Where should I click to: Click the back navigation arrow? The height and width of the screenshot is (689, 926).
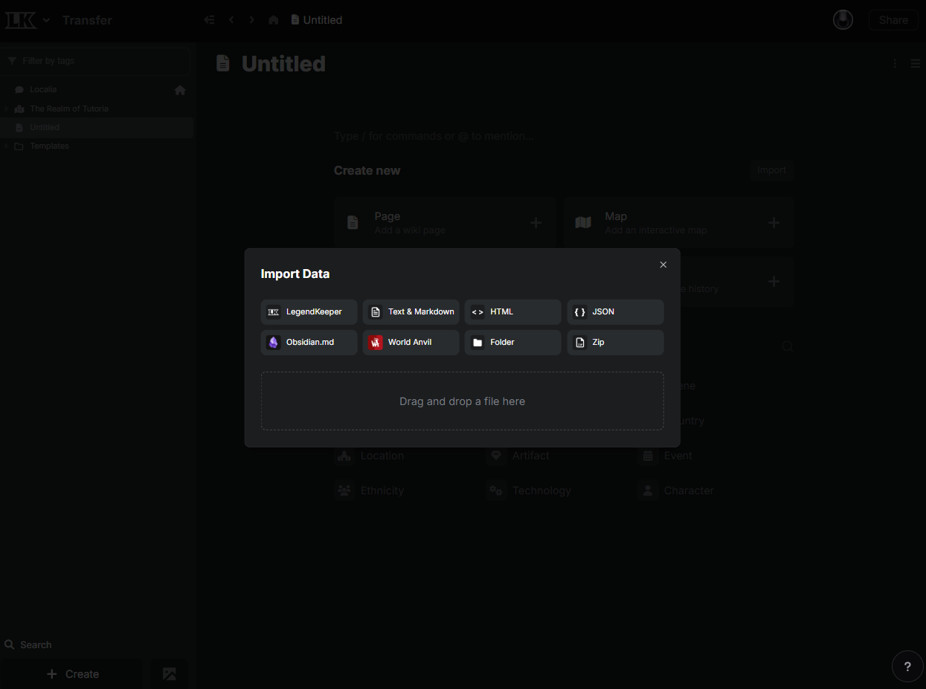pos(231,20)
